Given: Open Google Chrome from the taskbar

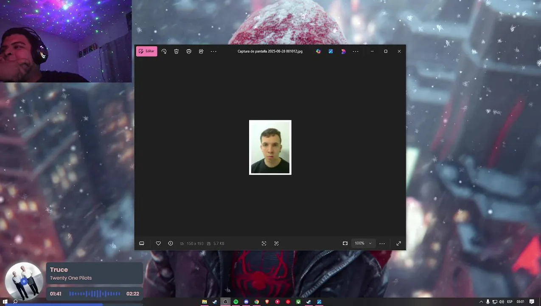Looking at the screenshot, I should coord(257,302).
